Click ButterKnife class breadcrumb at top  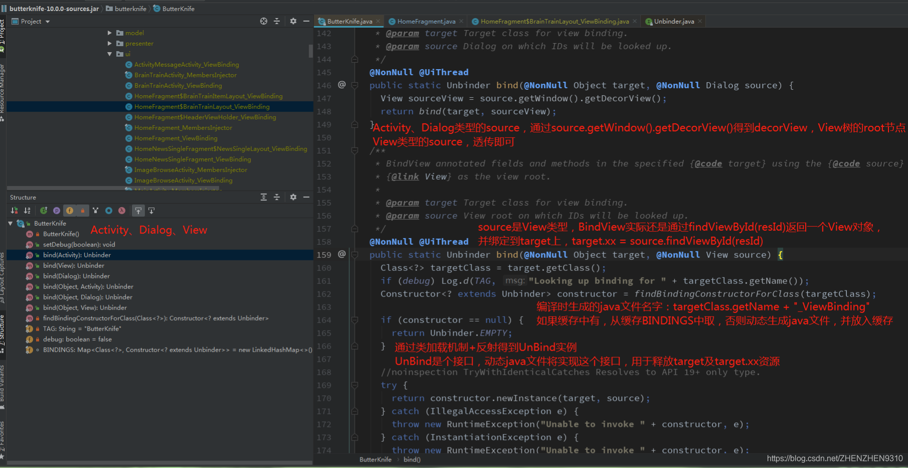click(x=174, y=9)
